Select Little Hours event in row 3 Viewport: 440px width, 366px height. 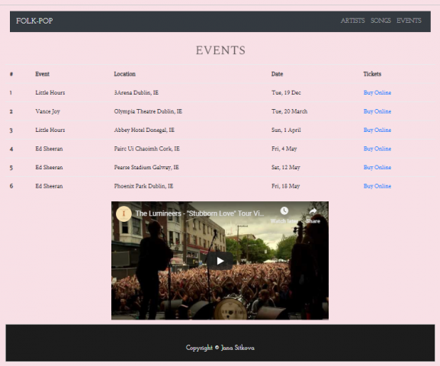50,130
